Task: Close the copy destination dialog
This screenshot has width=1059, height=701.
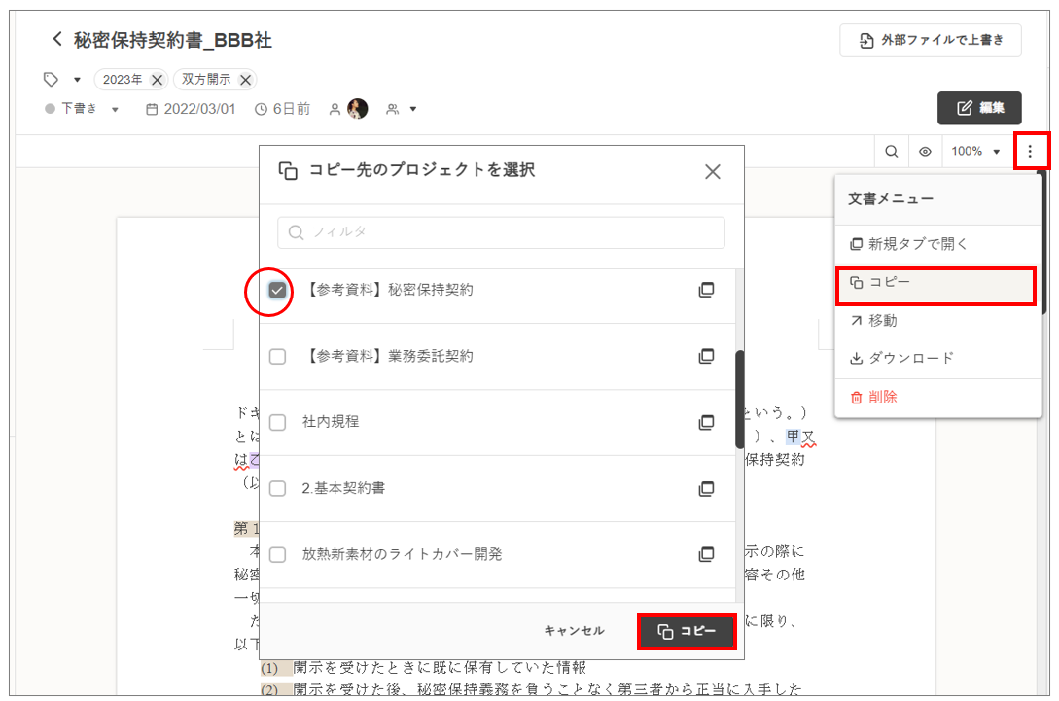Action: coord(713,172)
